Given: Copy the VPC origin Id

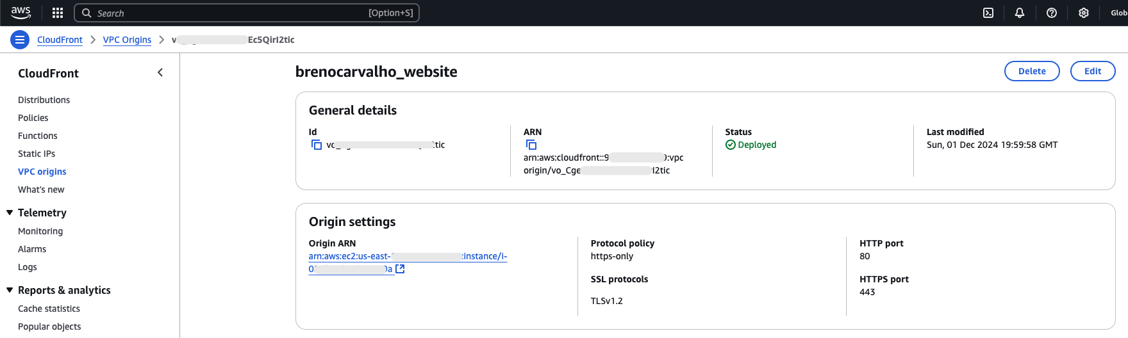Looking at the screenshot, I should point(317,145).
